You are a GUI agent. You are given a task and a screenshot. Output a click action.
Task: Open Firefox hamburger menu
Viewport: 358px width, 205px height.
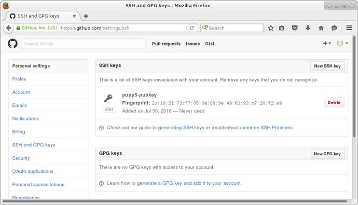349,28
